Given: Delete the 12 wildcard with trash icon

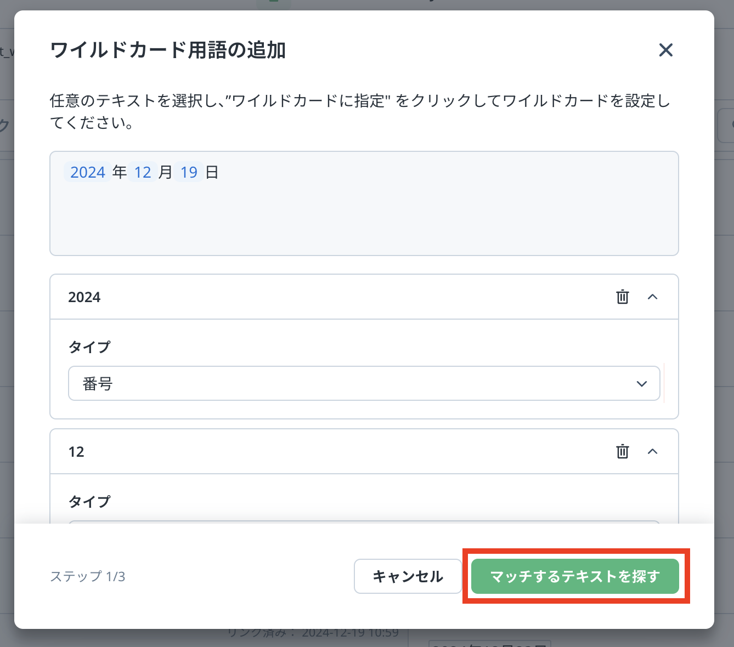Looking at the screenshot, I should 622,451.
